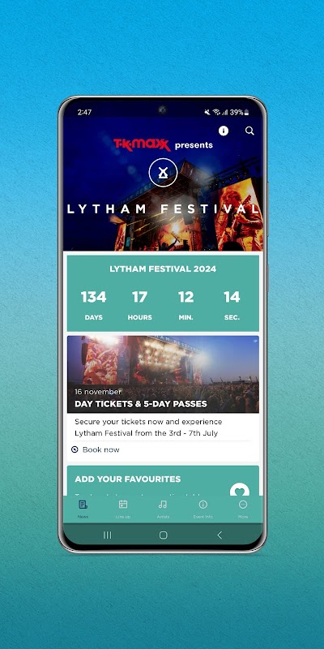Image resolution: width=324 pixels, height=649 pixels.
Task: Select the News tab icon
Action: (x=83, y=505)
